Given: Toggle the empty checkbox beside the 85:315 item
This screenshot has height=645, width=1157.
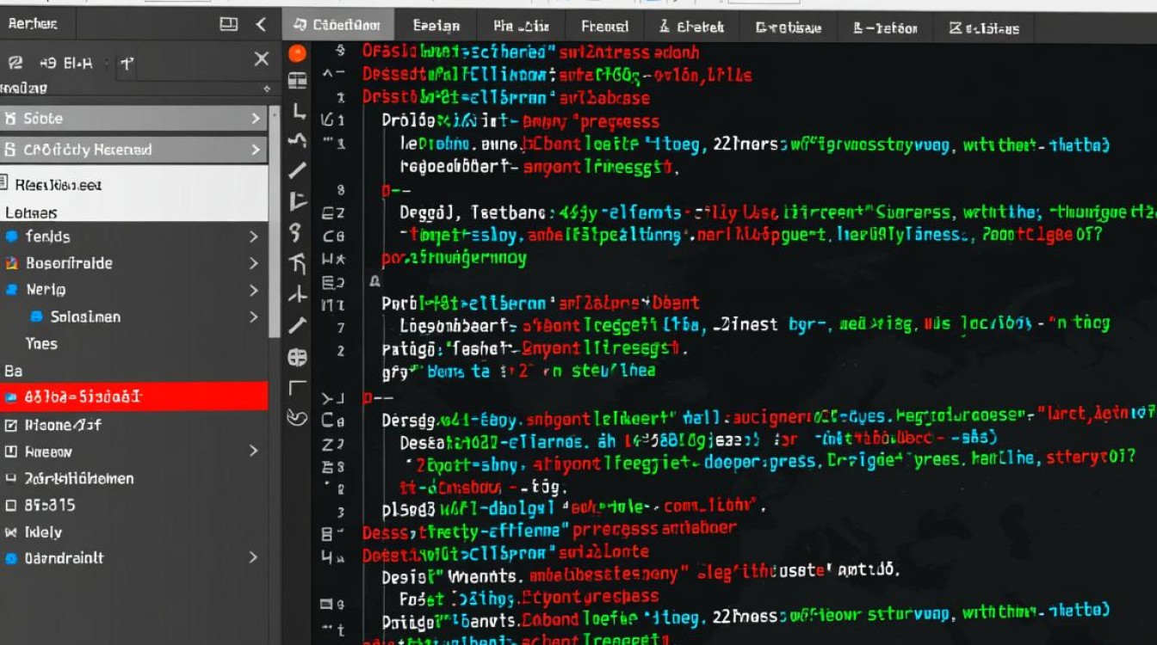Looking at the screenshot, I should coord(11,505).
